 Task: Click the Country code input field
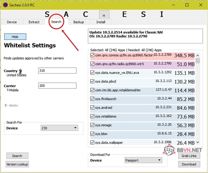[x=57, y=71]
